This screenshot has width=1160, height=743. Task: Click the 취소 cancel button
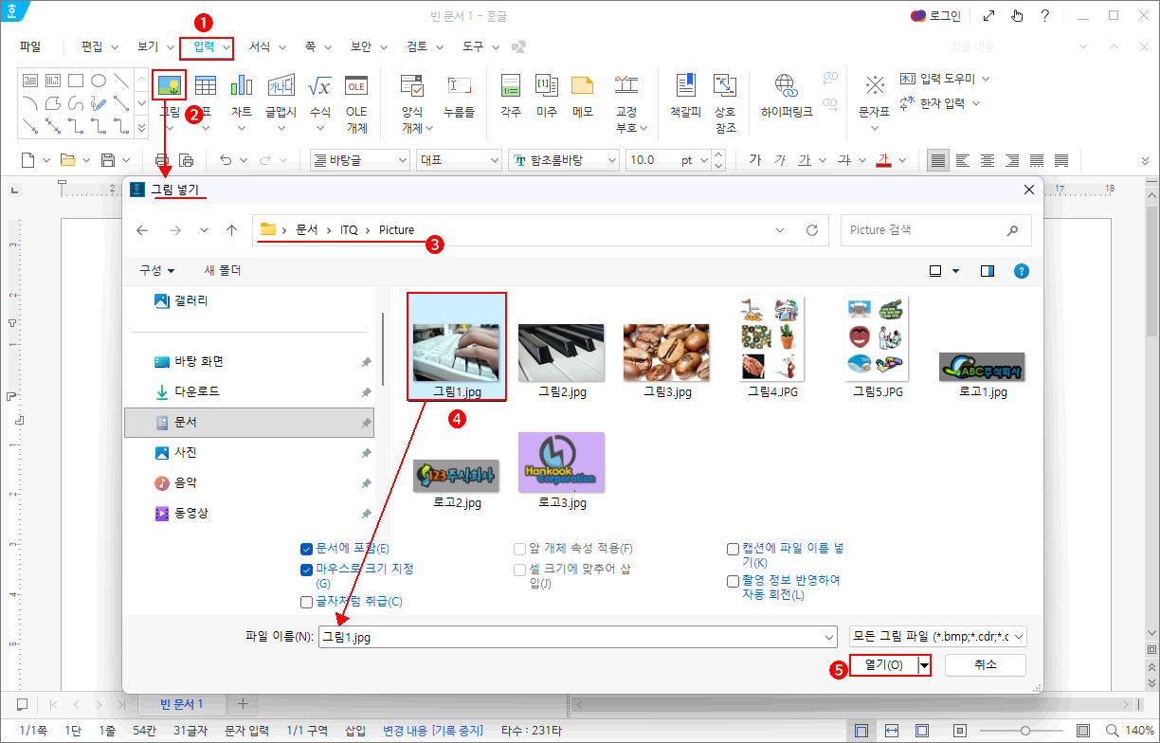[985, 665]
